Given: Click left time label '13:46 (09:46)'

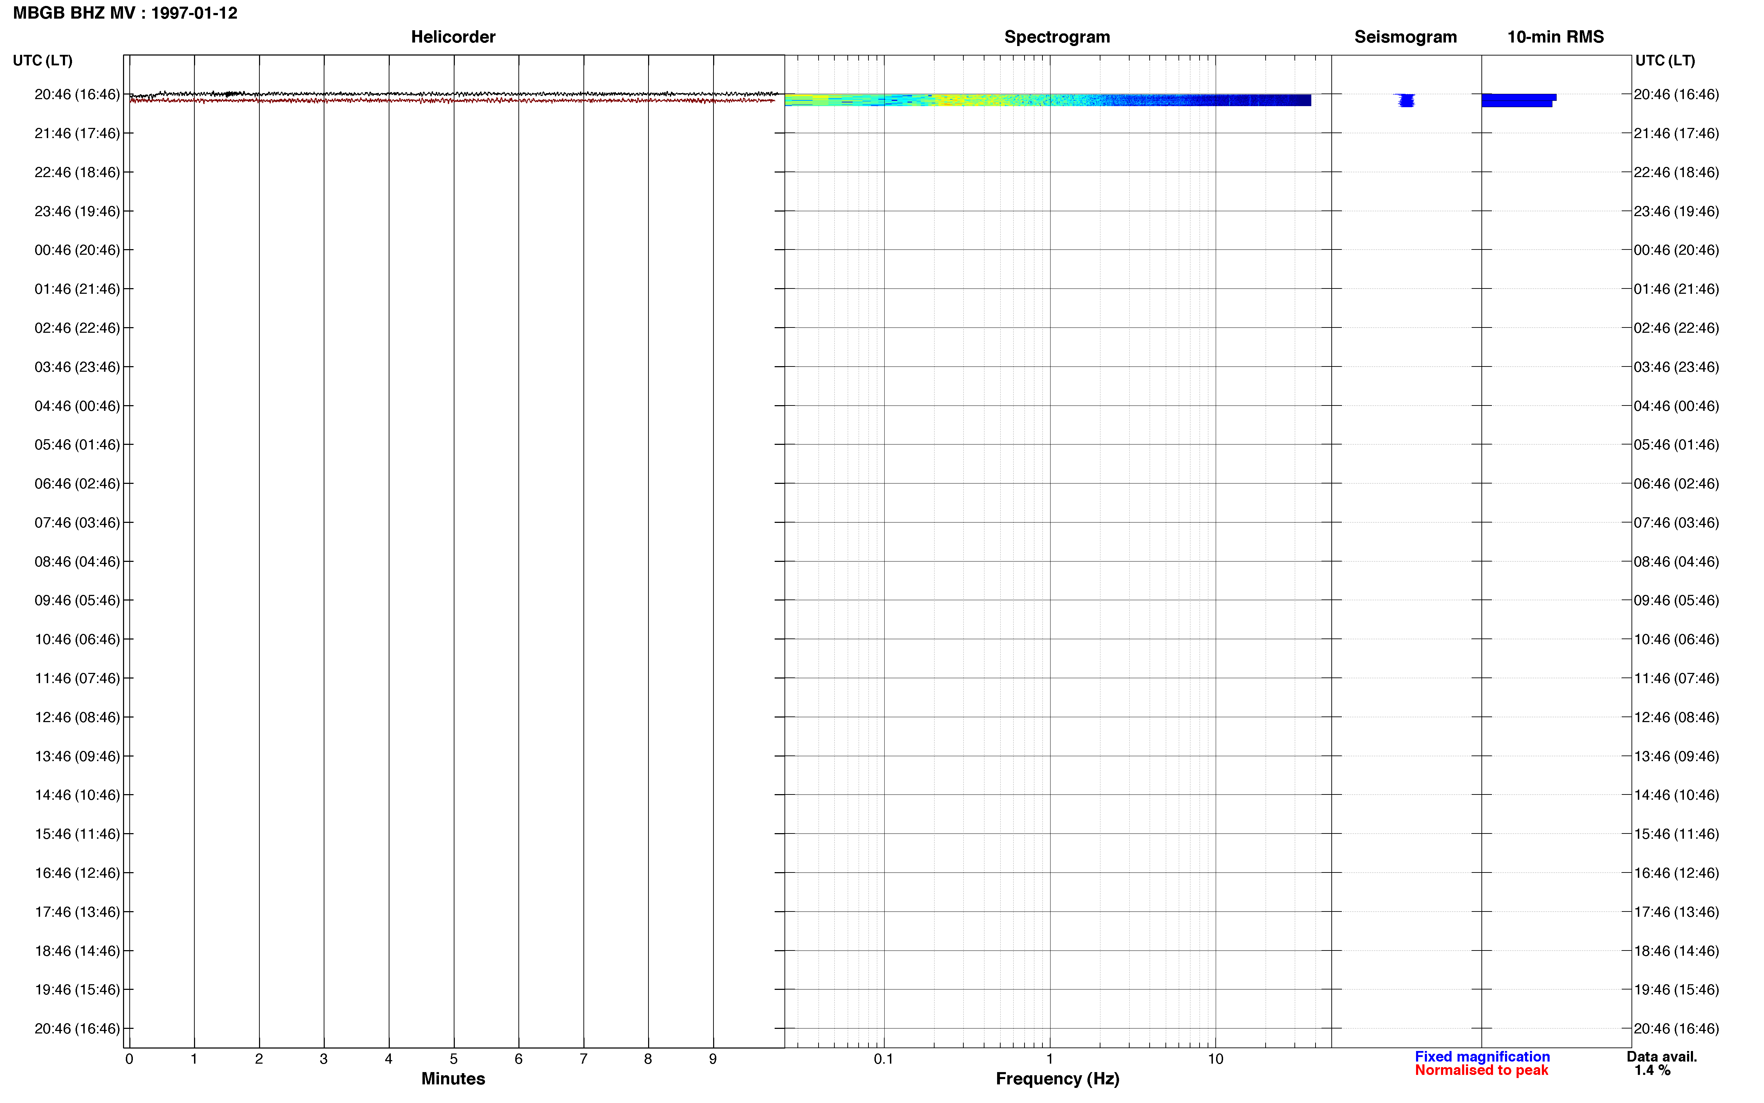Looking at the screenshot, I should [77, 757].
